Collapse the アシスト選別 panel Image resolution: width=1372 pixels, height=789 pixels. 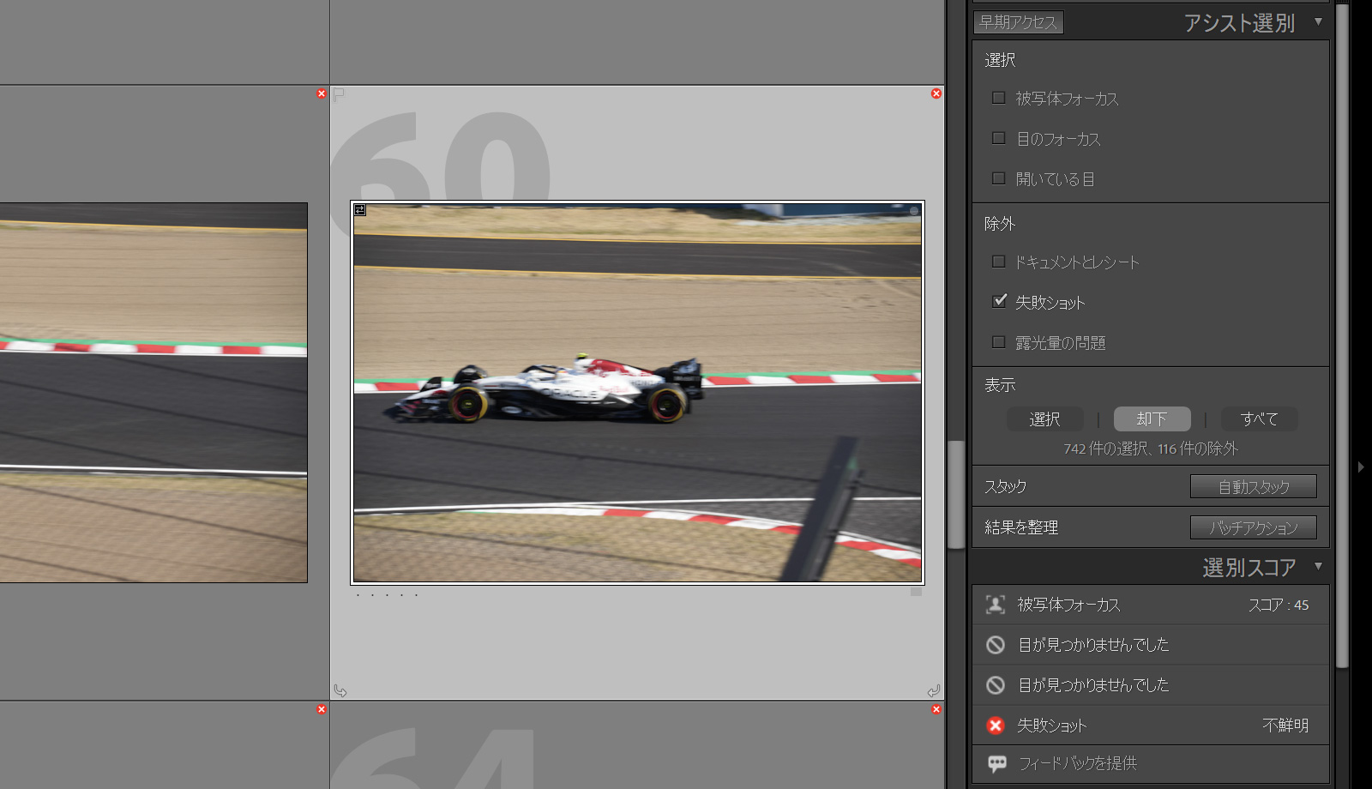click(1318, 21)
